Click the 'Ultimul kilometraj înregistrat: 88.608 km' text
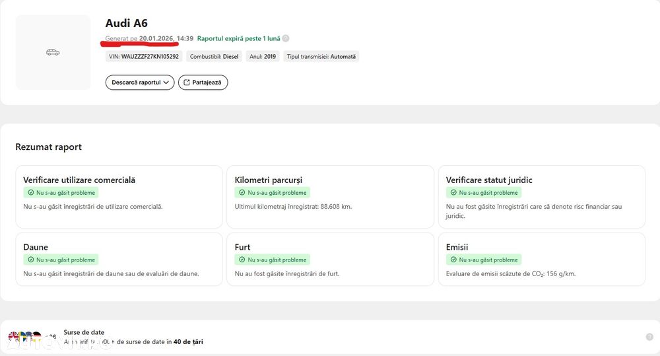660x356 pixels. (x=293, y=207)
